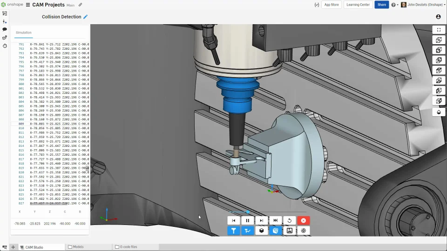Select the fifth cube view orientation

[439, 80]
